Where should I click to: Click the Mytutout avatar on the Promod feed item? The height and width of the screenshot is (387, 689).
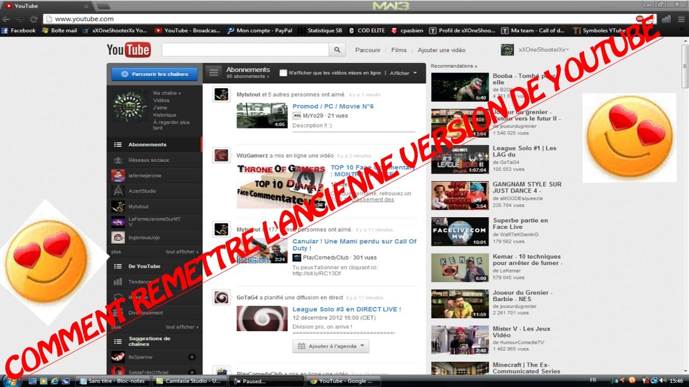point(221,94)
